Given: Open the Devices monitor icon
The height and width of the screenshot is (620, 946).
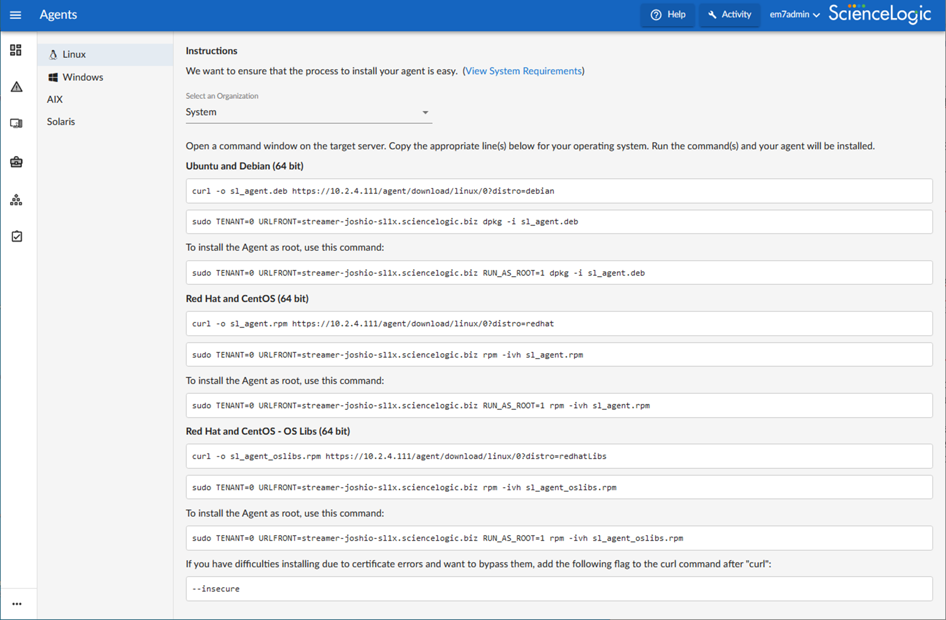Looking at the screenshot, I should [16, 123].
